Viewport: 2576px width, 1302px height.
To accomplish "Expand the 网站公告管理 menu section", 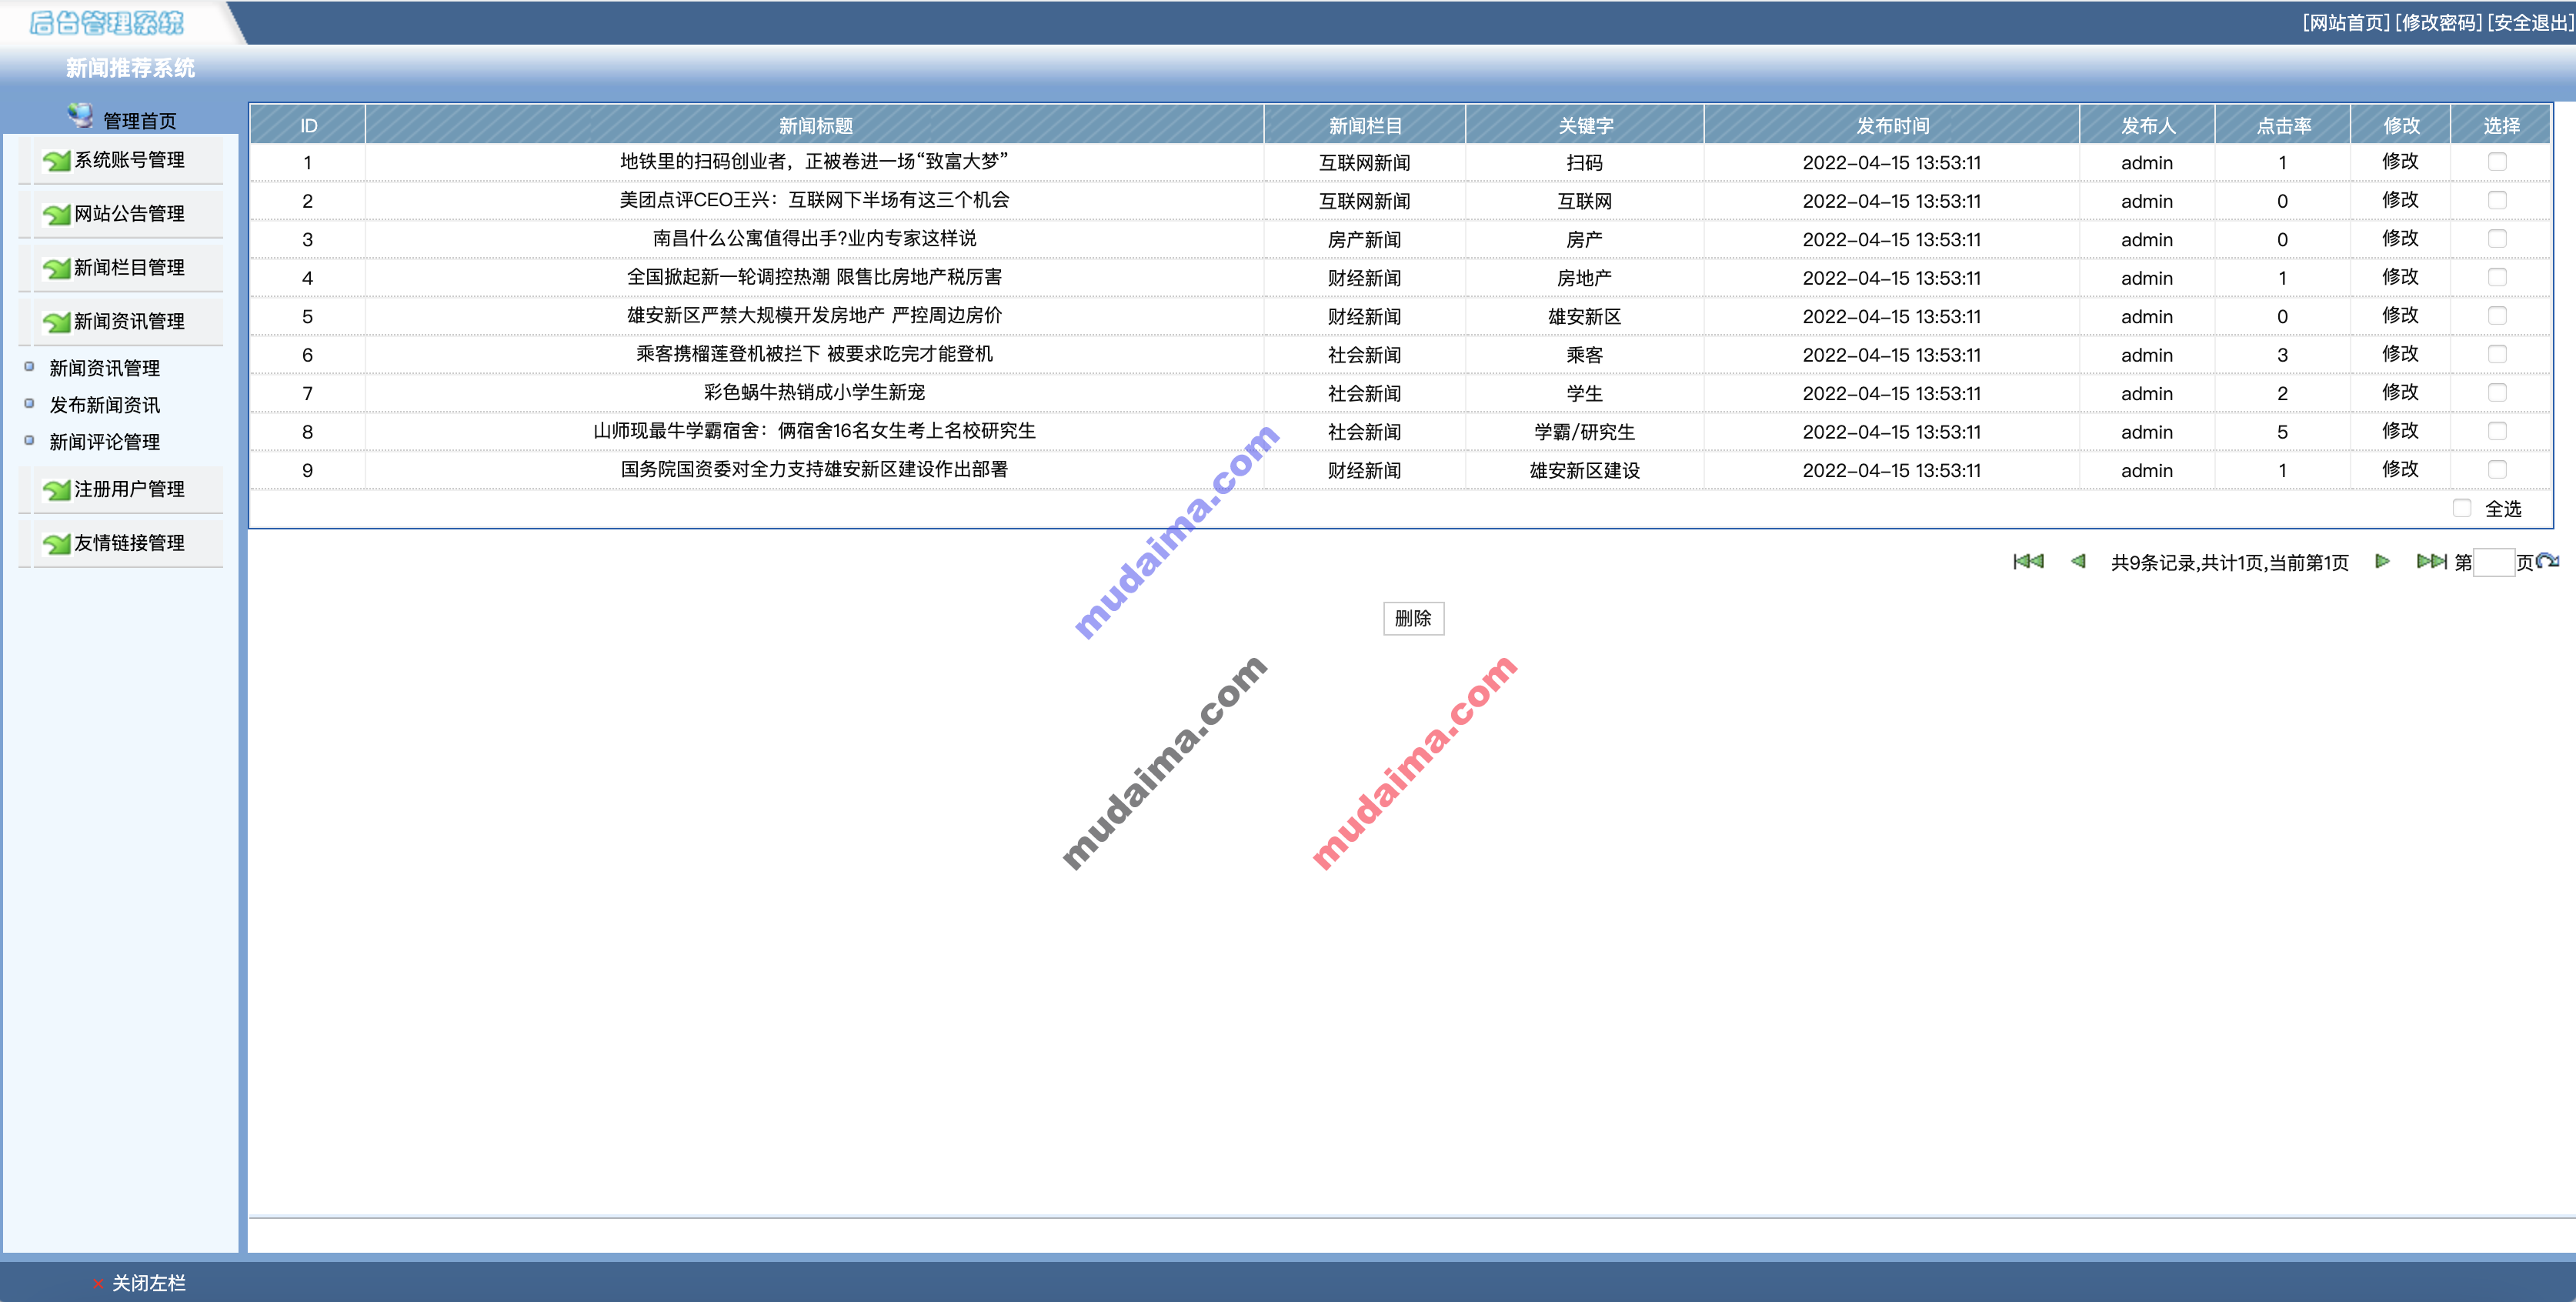I will coord(129,214).
